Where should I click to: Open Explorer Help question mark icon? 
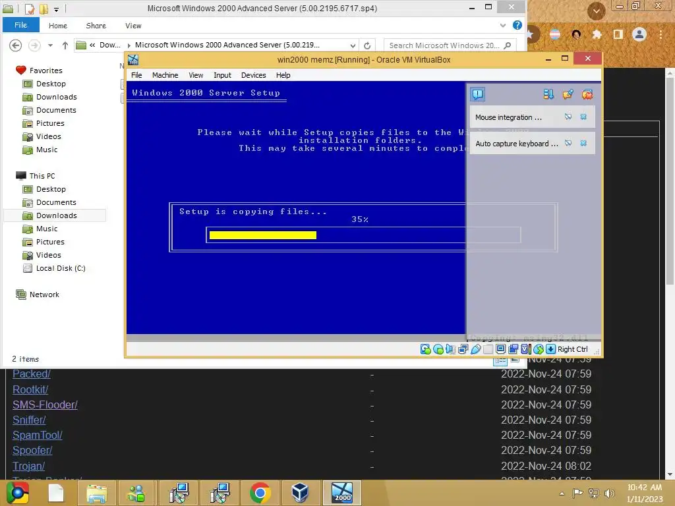(x=517, y=25)
